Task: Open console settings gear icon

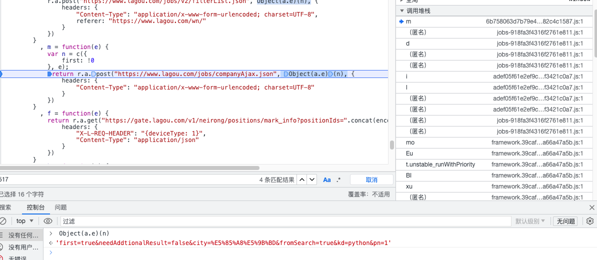Action: point(590,221)
